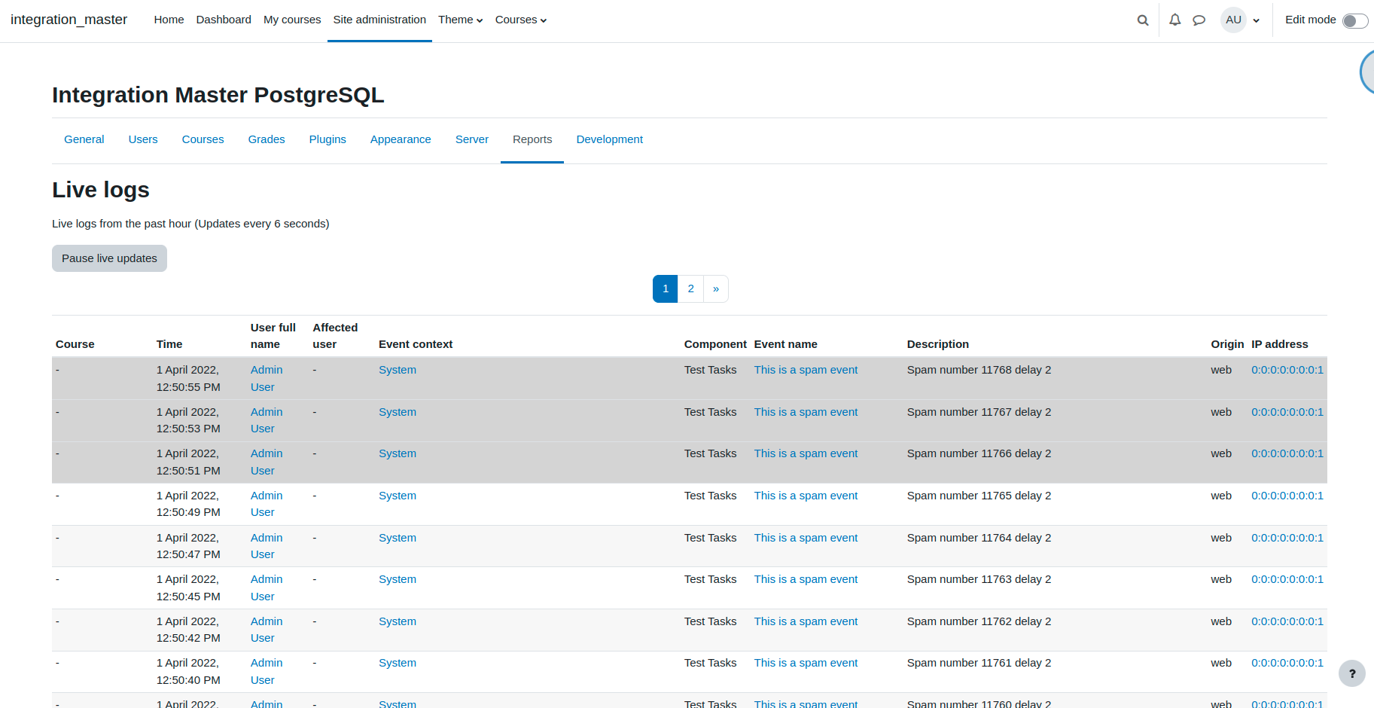Switch to the General tab
Image resolution: width=1374 pixels, height=708 pixels.
(84, 139)
